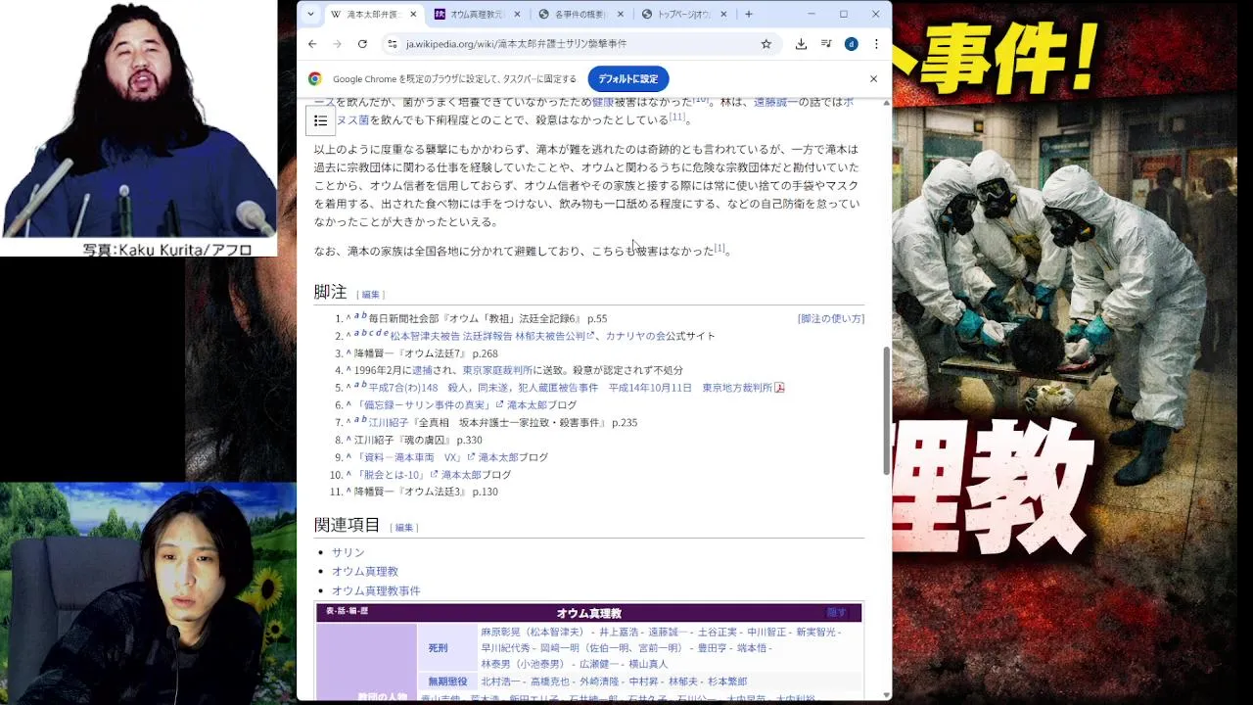Screen dimensions: 1253x705
Task: Open the Chrome profile avatar
Action: [x=851, y=44]
